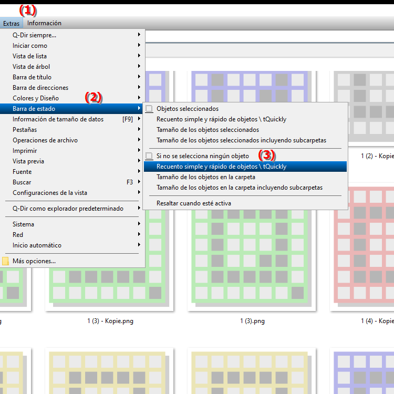Expand arrow next to Imprimir
This screenshot has width=394, height=394.
[139, 150]
